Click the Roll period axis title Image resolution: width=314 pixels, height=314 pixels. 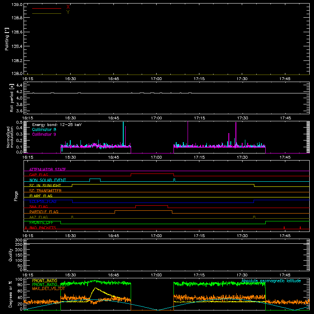pyautogui.click(x=11, y=98)
